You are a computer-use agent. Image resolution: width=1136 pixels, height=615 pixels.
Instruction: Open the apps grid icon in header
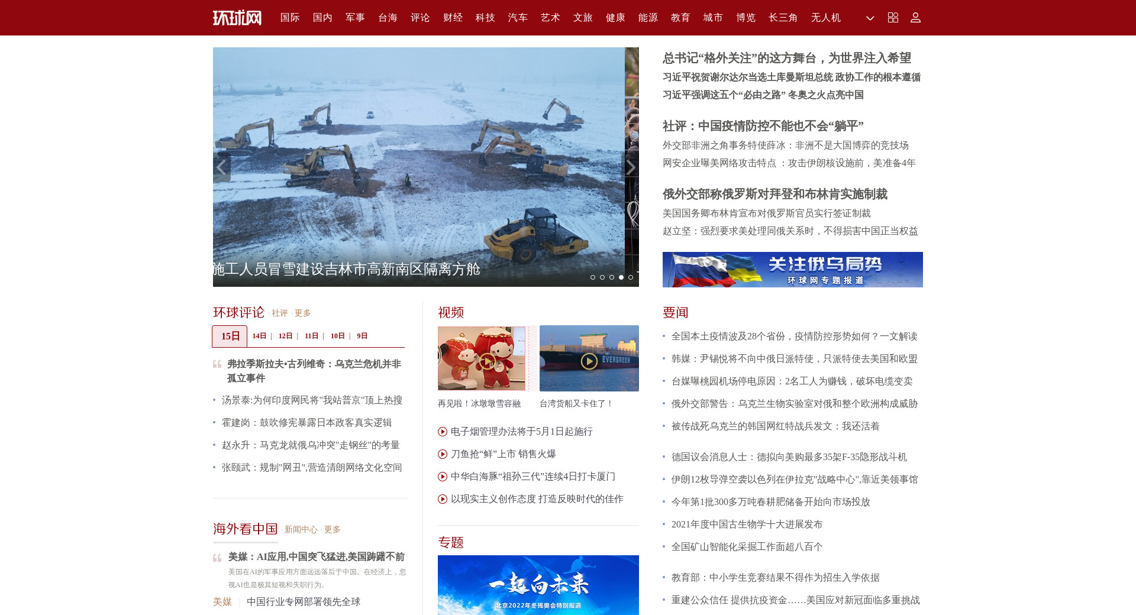[893, 18]
